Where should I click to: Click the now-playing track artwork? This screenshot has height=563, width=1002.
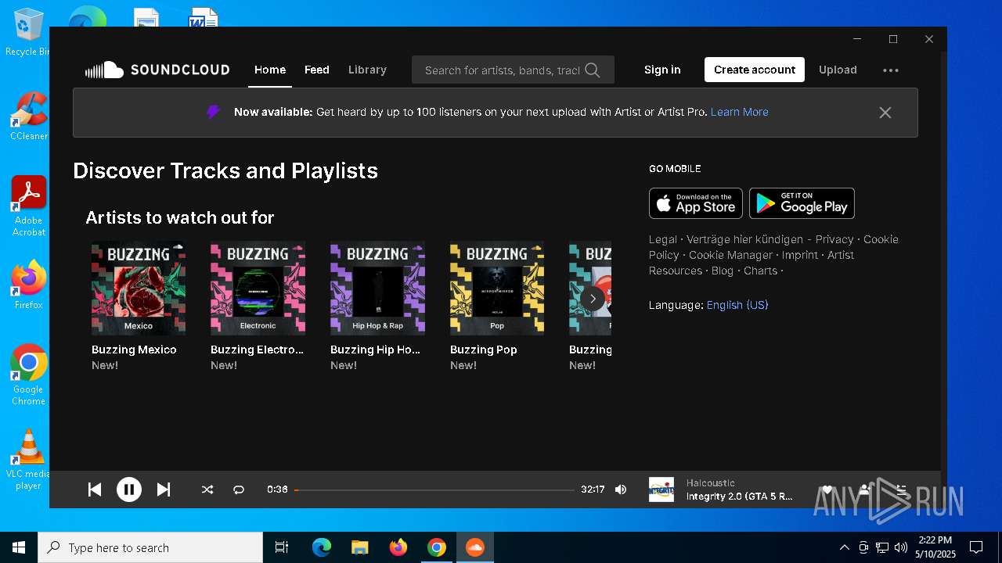click(x=661, y=489)
